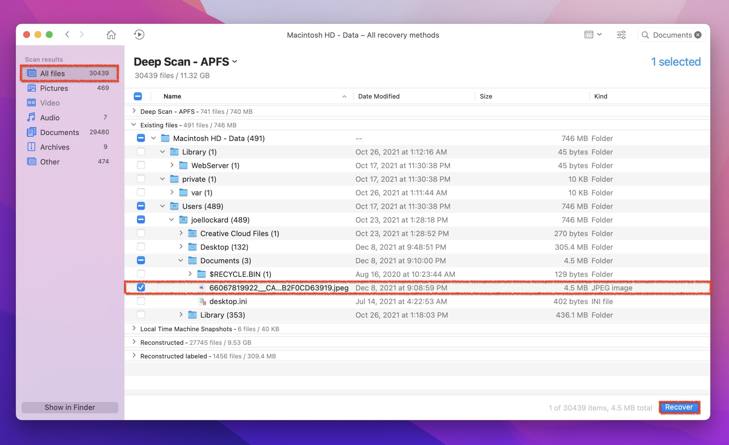Check the Creative Cloud Files checkbox

pyautogui.click(x=141, y=233)
